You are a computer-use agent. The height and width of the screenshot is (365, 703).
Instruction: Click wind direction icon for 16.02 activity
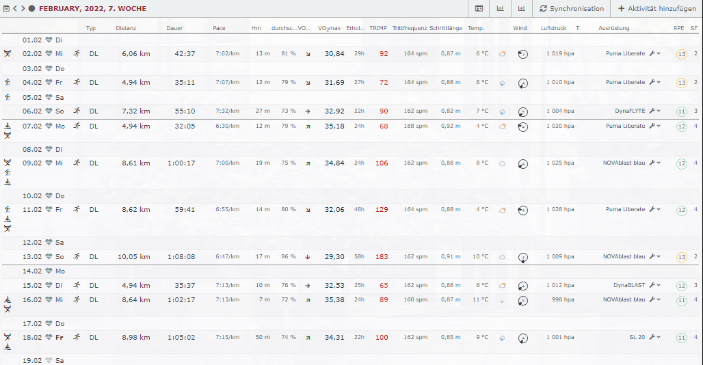pos(522,300)
